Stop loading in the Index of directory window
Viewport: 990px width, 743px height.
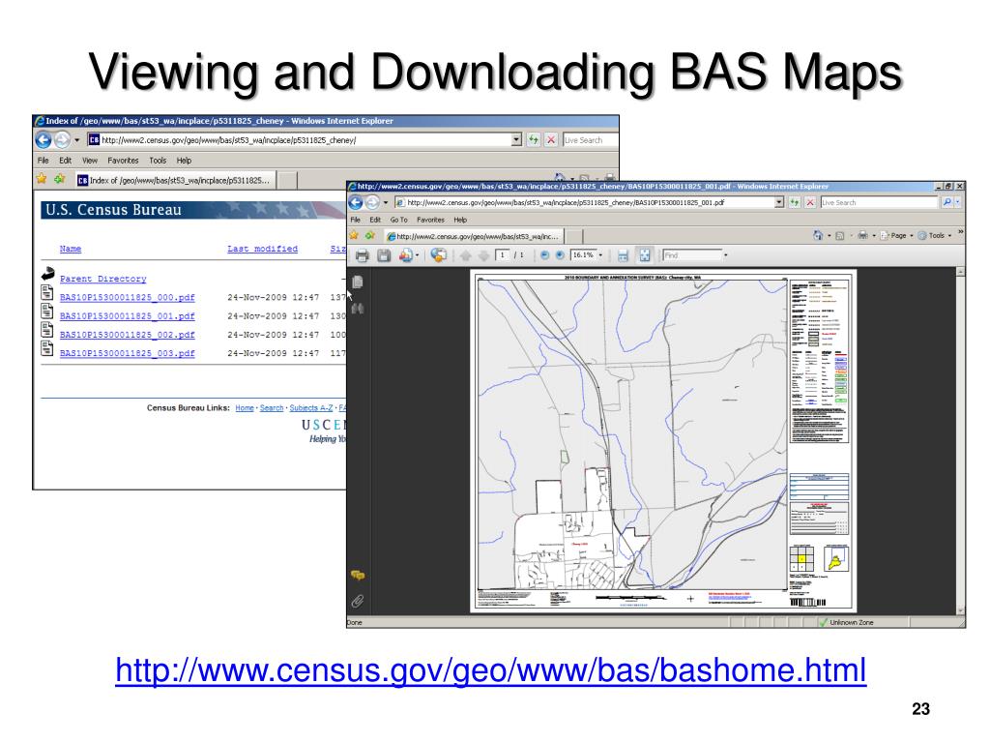point(551,139)
